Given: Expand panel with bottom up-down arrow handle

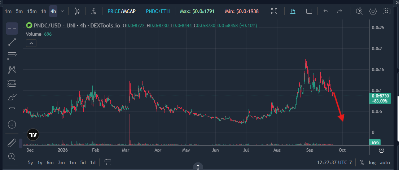Looking at the screenshot, I should 198,167.
